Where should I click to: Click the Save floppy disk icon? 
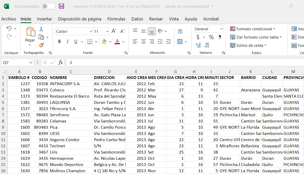click(61, 6)
